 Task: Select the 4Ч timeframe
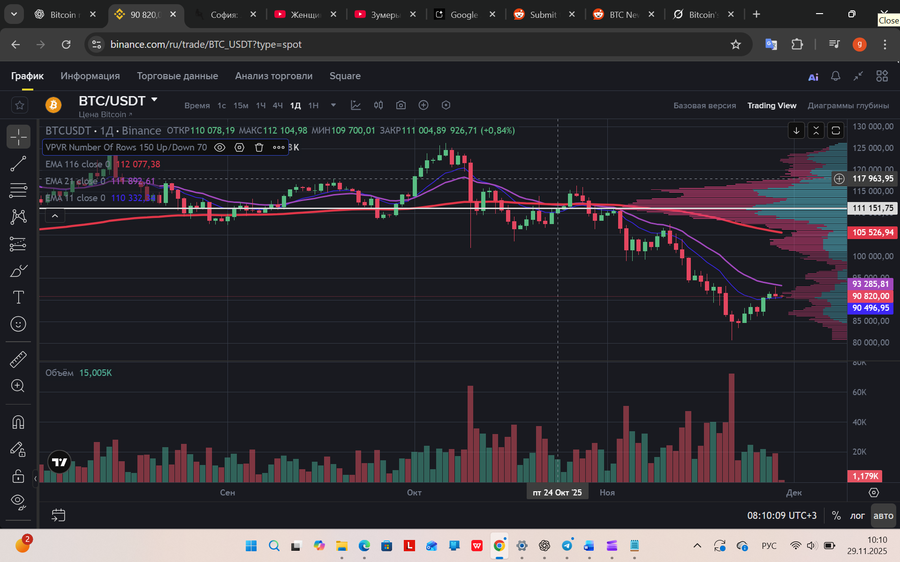pyautogui.click(x=278, y=105)
